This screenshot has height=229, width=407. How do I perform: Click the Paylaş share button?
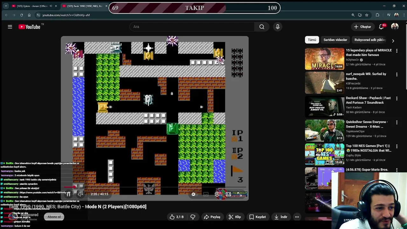212,217
